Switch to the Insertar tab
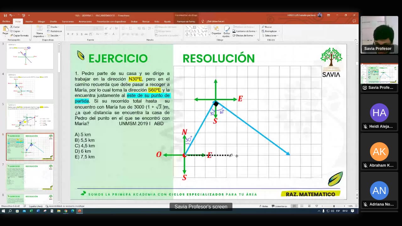 [29, 21]
